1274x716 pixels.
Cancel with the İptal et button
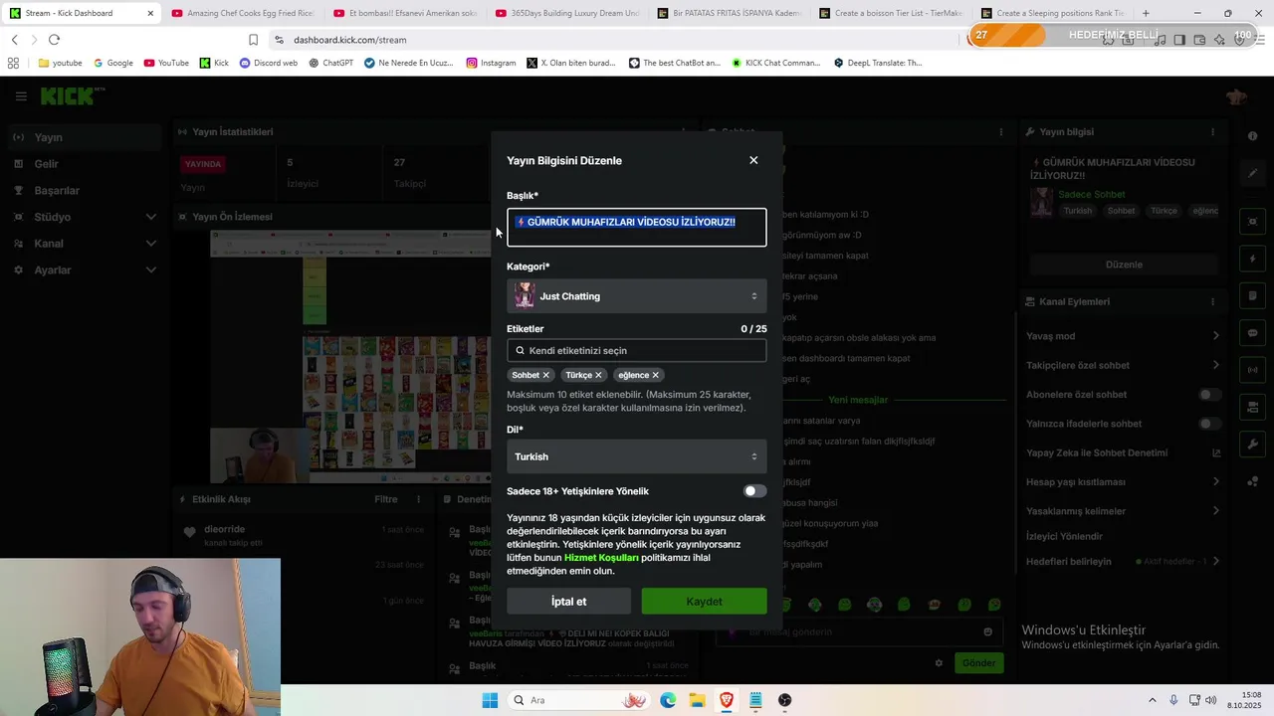click(x=568, y=601)
